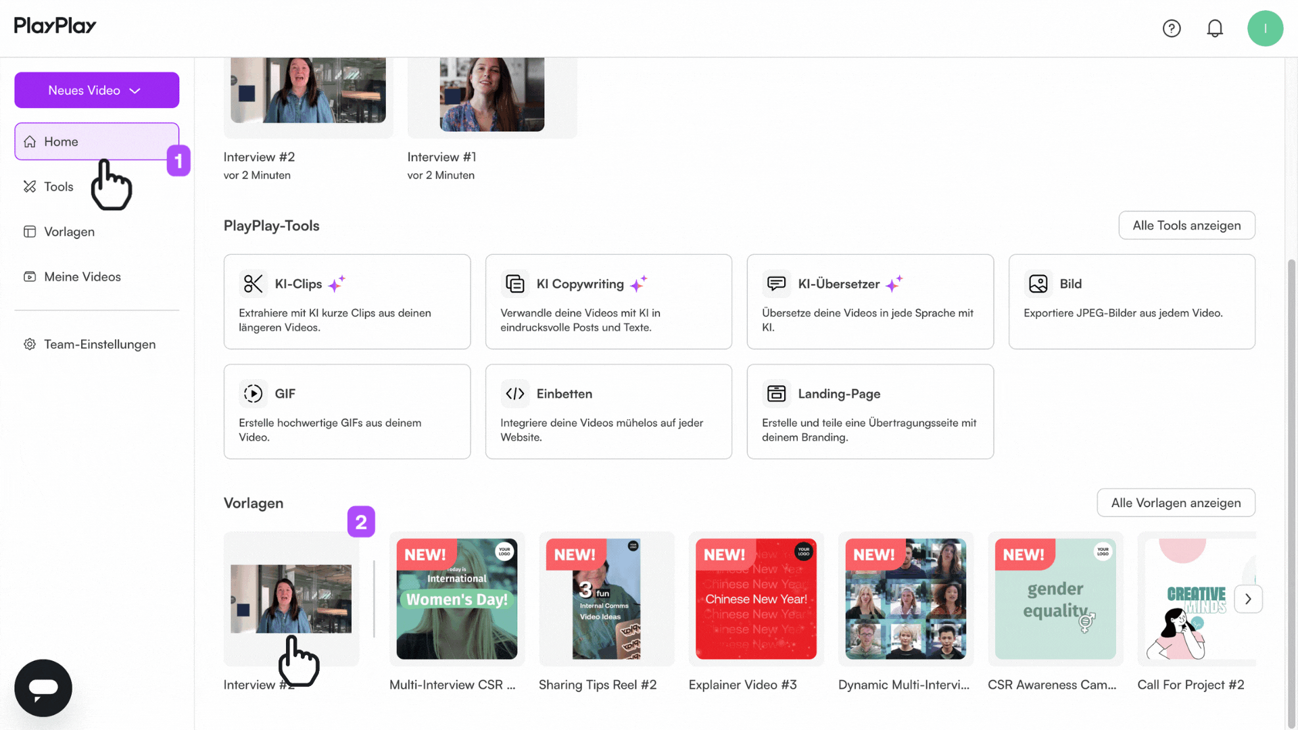This screenshot has height=730, width=1298.
Task: Click the Landing-Page tool icon
Action: [x=776, y=393]
